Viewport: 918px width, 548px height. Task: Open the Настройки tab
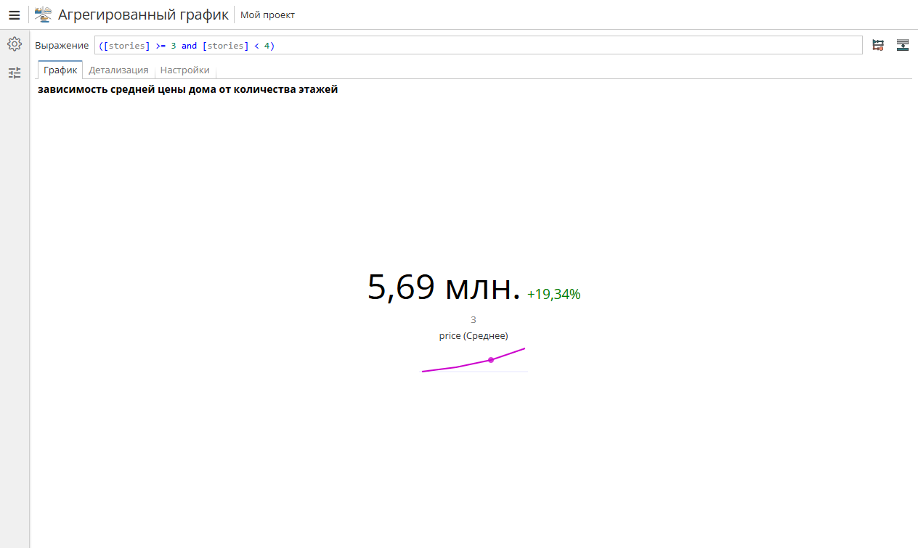(x=185, y=70)
